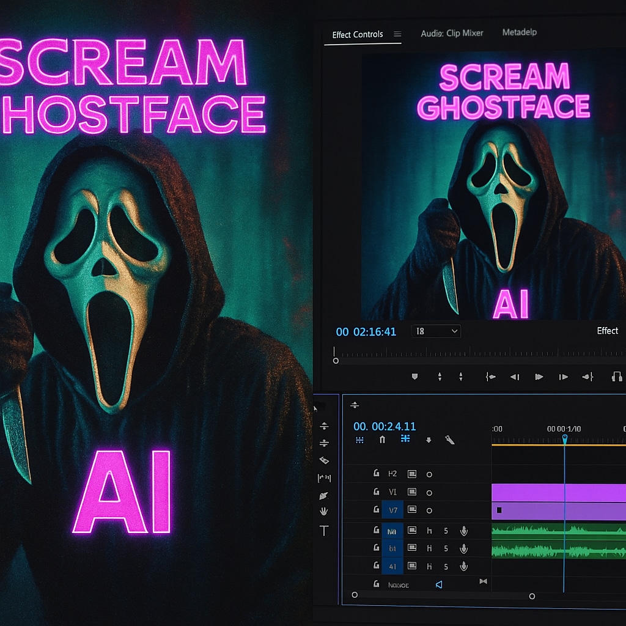
Task: Lock the 41 audio track
Action: (x=376, y=565)
